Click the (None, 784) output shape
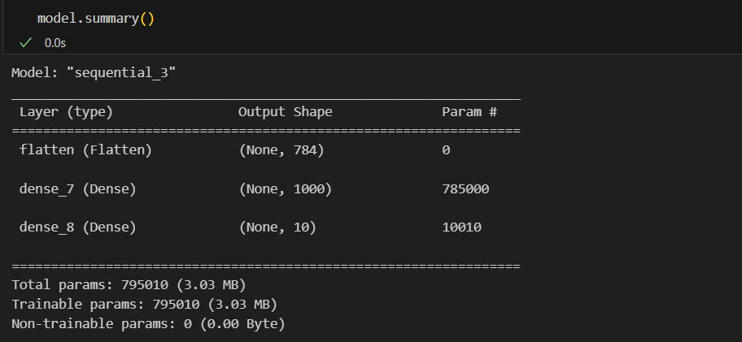 282,150
